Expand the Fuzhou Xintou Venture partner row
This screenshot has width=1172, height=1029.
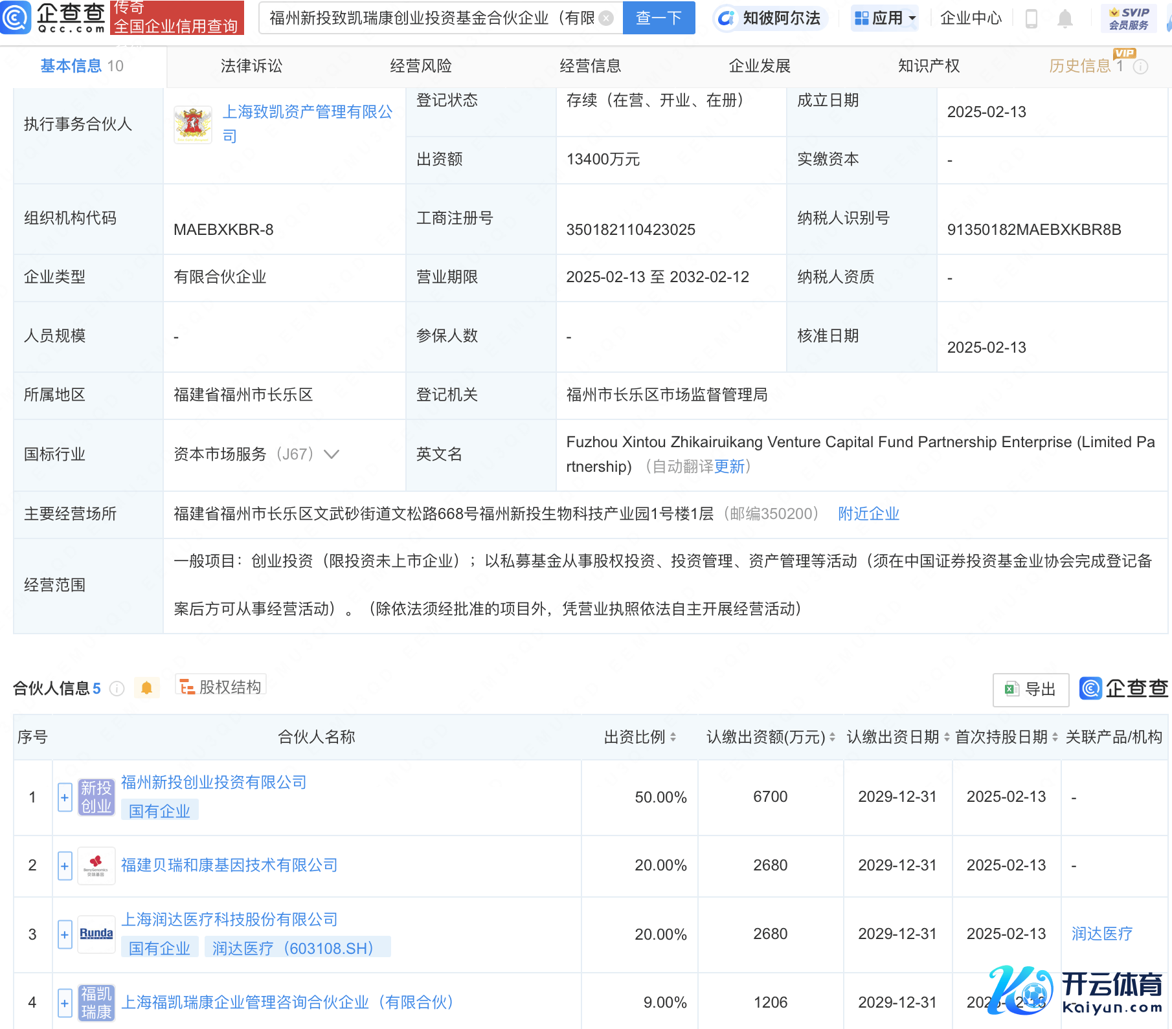[65, 797]
